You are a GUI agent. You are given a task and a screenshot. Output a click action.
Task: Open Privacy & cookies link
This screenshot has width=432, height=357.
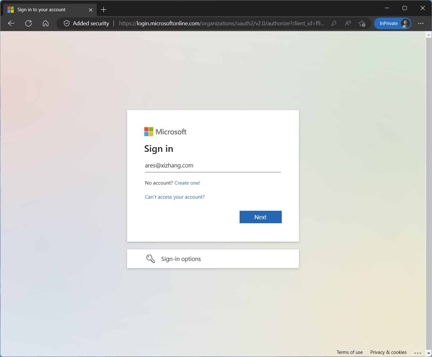point(388,352)
